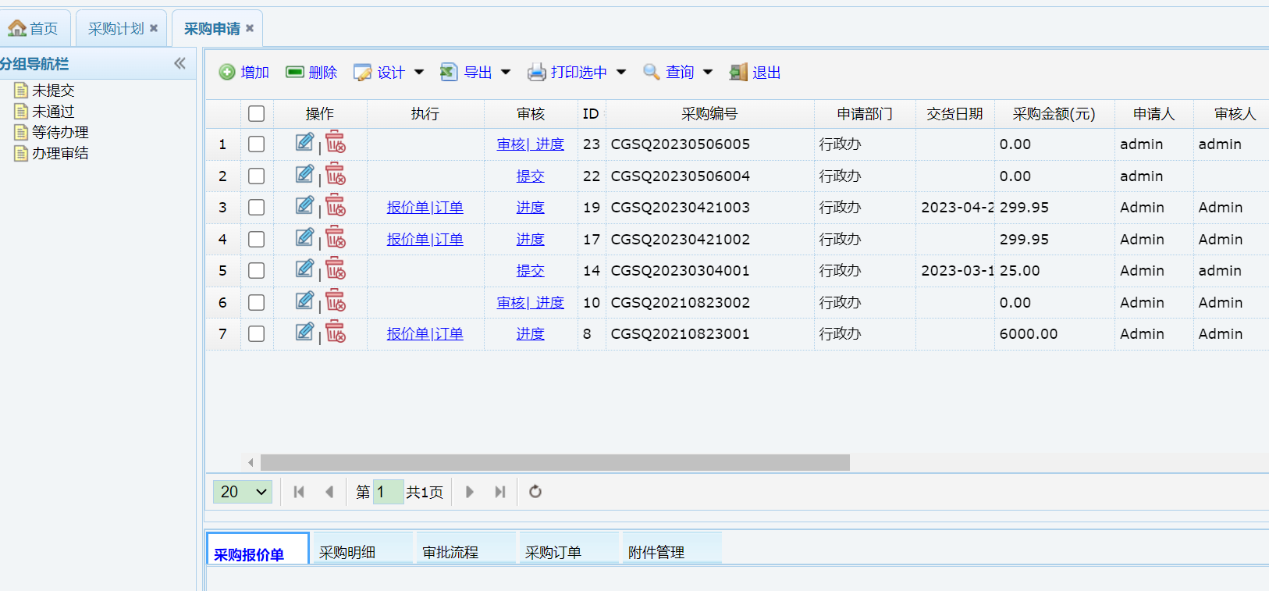Collapse the 分组导航栏 sidebar panel

[x=180, y=63]
